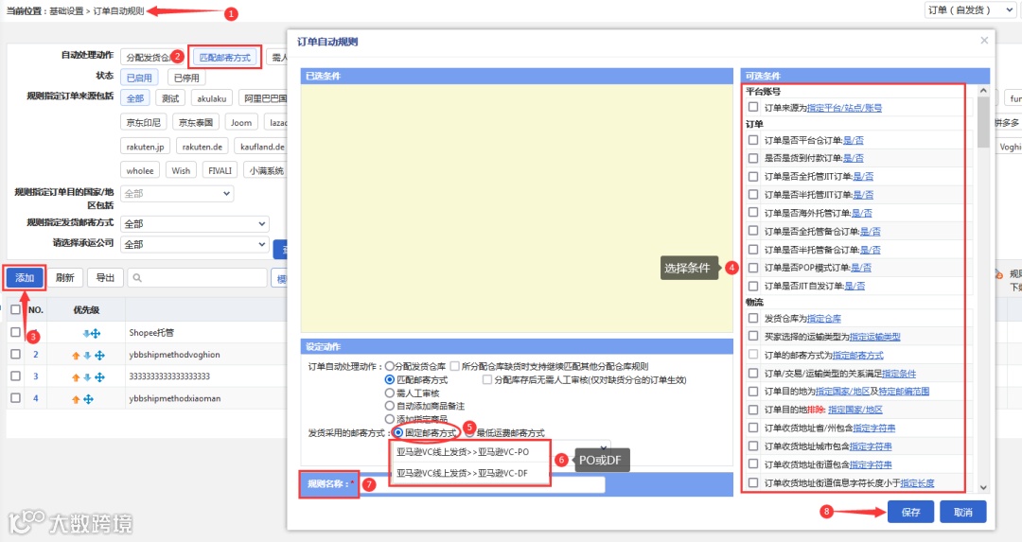Click the blue down arrow for ybbshipmethodvoghion
Viewport: 1022px width, 542px height.
(87, 356)
